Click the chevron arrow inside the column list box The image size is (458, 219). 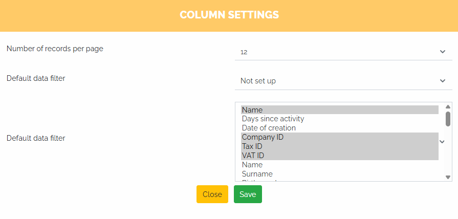tap(442, 141)
